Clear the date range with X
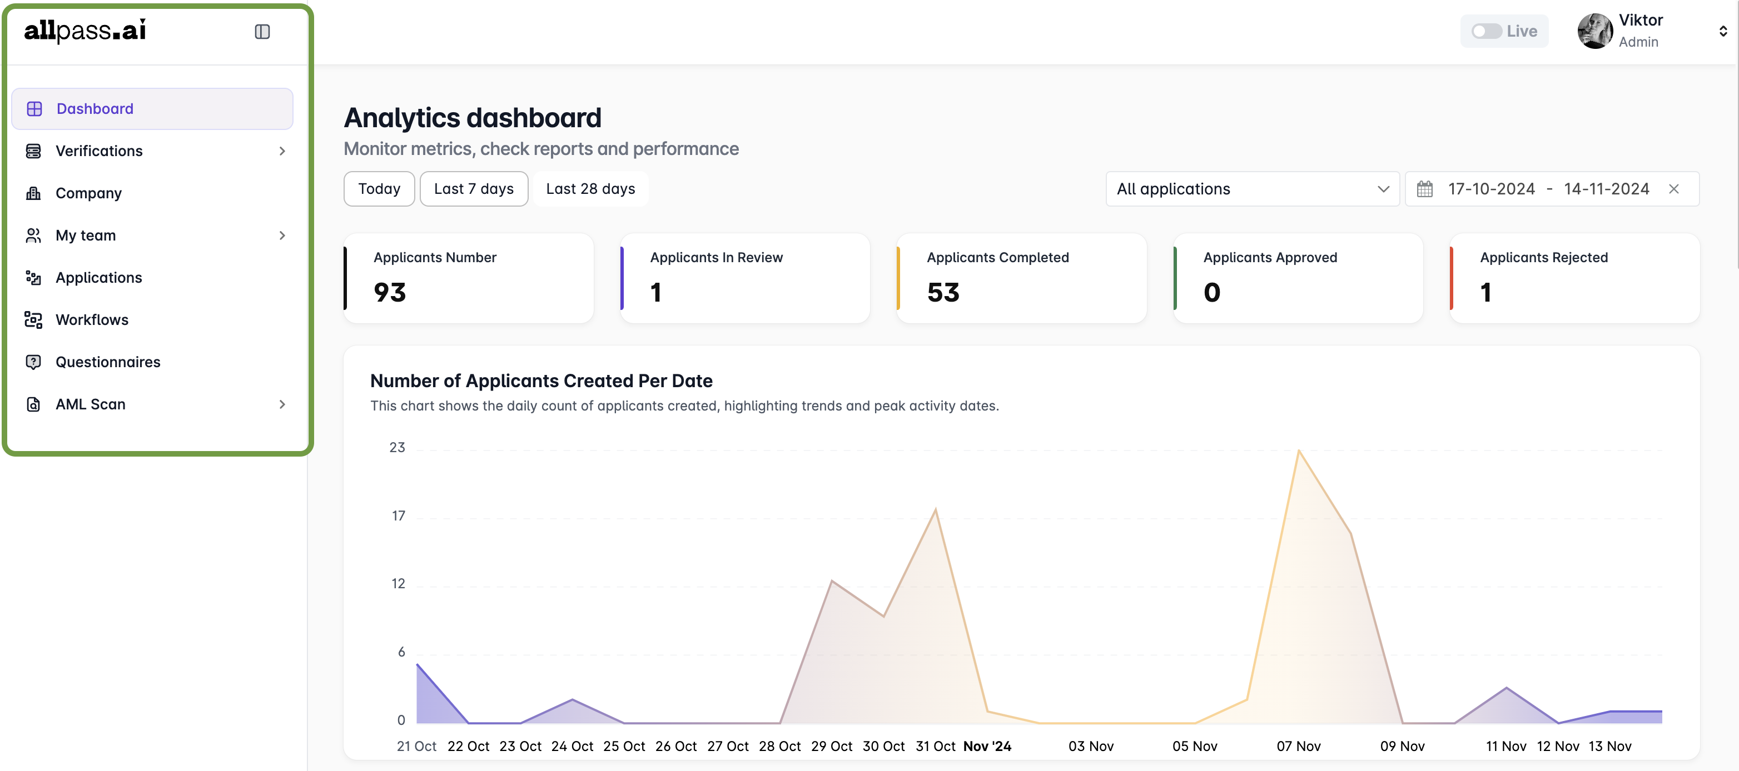Viewport: 1739px width, 771px height. [1673, 189]
